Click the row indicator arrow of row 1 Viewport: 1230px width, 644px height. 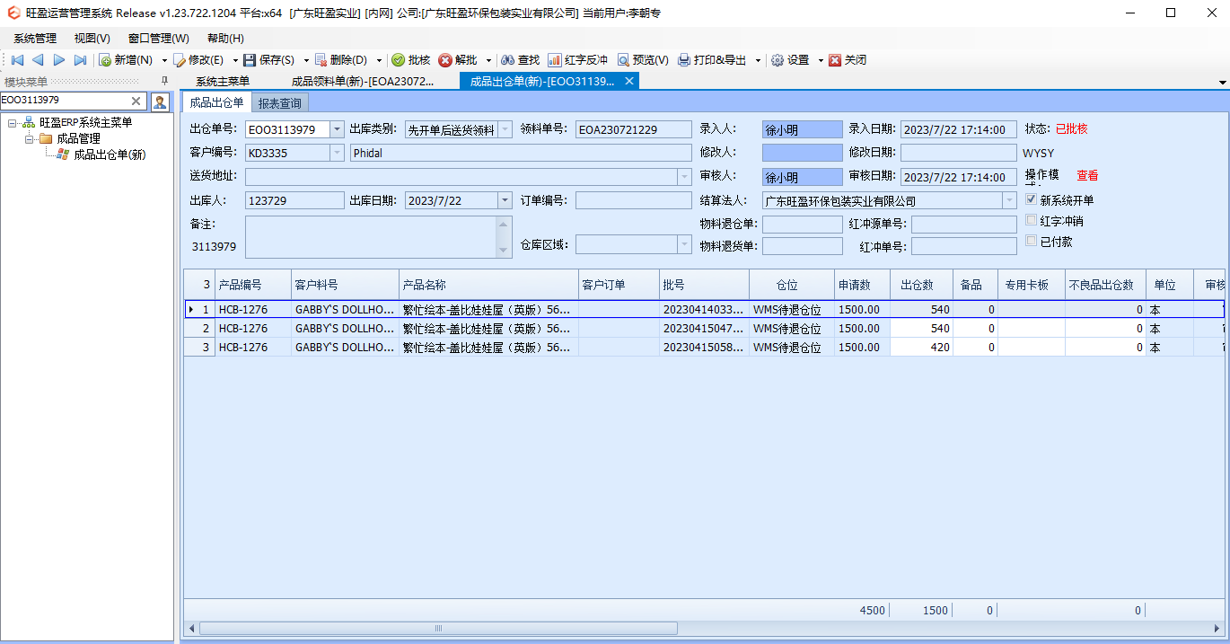click(190, 309)
